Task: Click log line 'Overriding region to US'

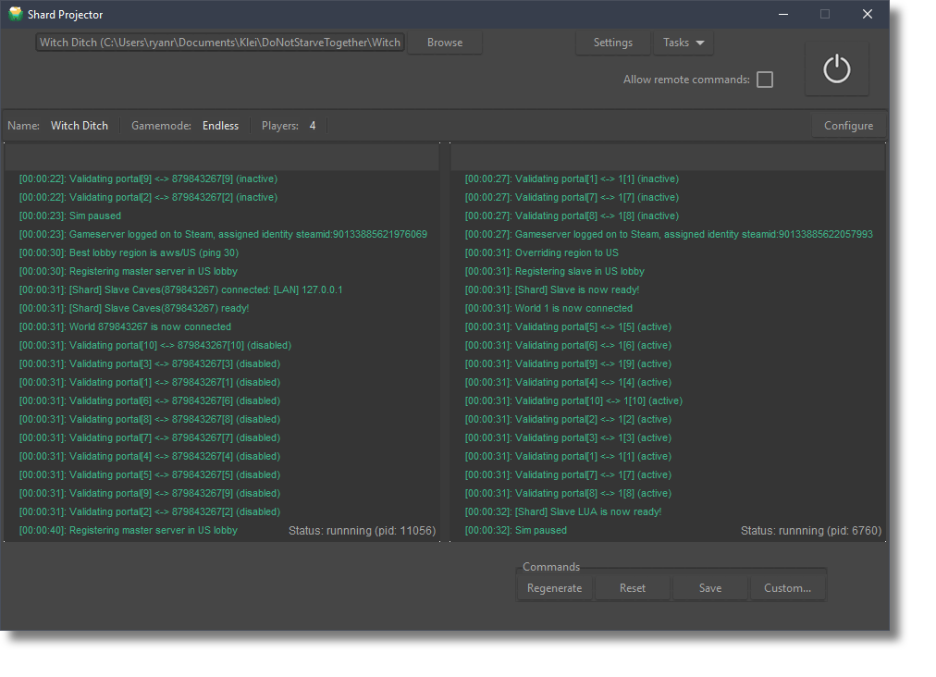Action: (x=541, y=252)
